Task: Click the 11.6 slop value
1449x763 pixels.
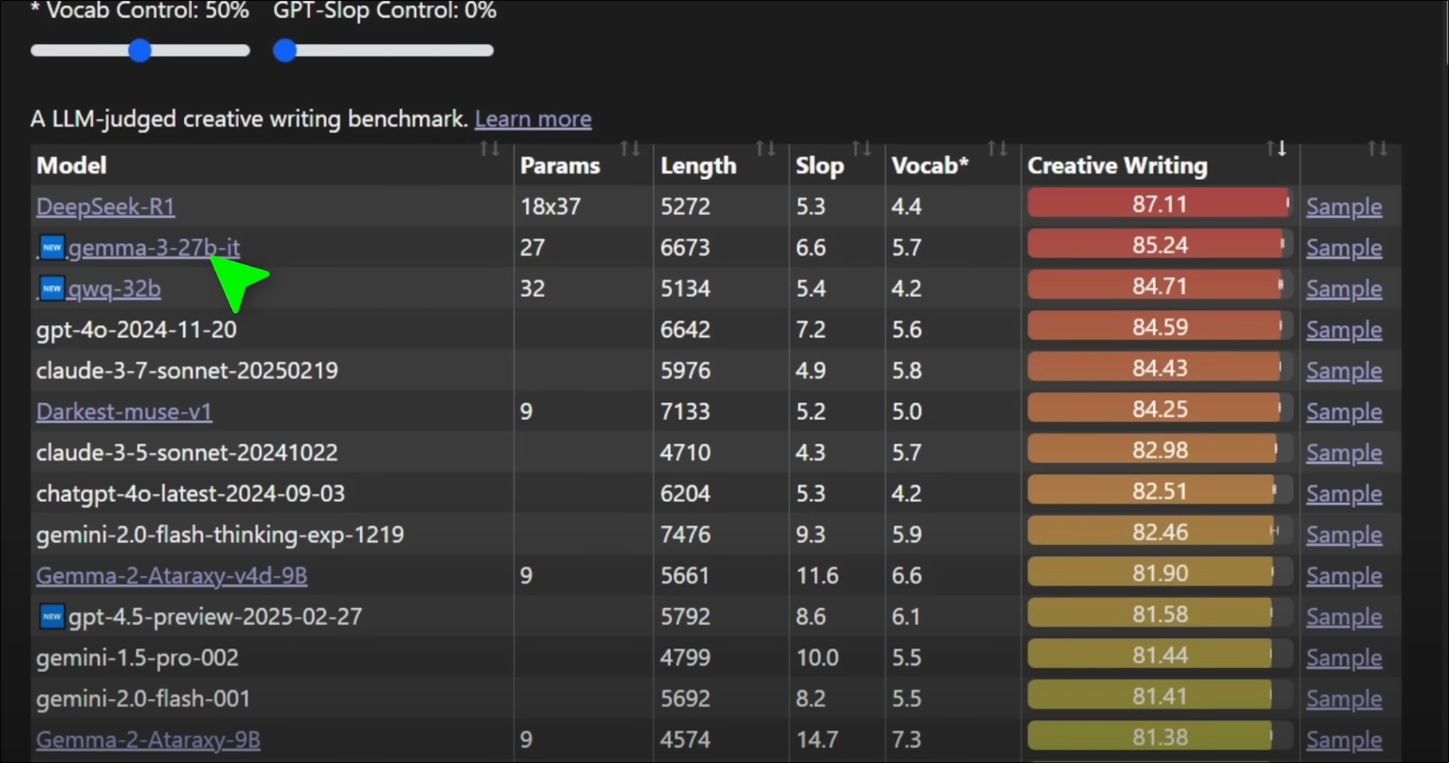Action: (818, 575)
